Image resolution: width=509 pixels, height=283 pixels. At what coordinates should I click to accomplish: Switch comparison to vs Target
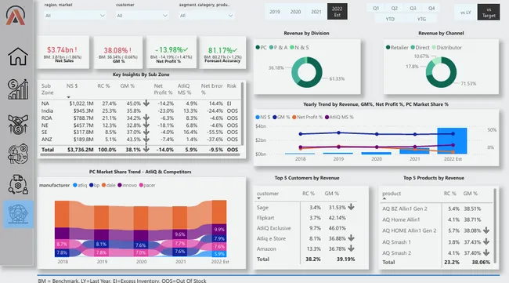pos(489,13)
